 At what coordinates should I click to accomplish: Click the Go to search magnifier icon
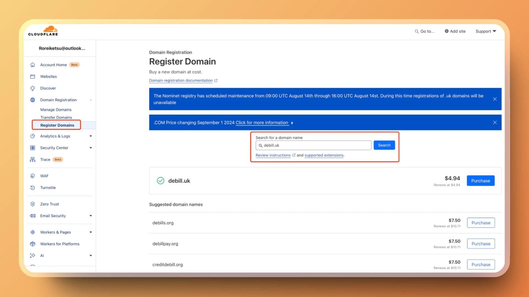pyautogui.click(x=417, y=31)
